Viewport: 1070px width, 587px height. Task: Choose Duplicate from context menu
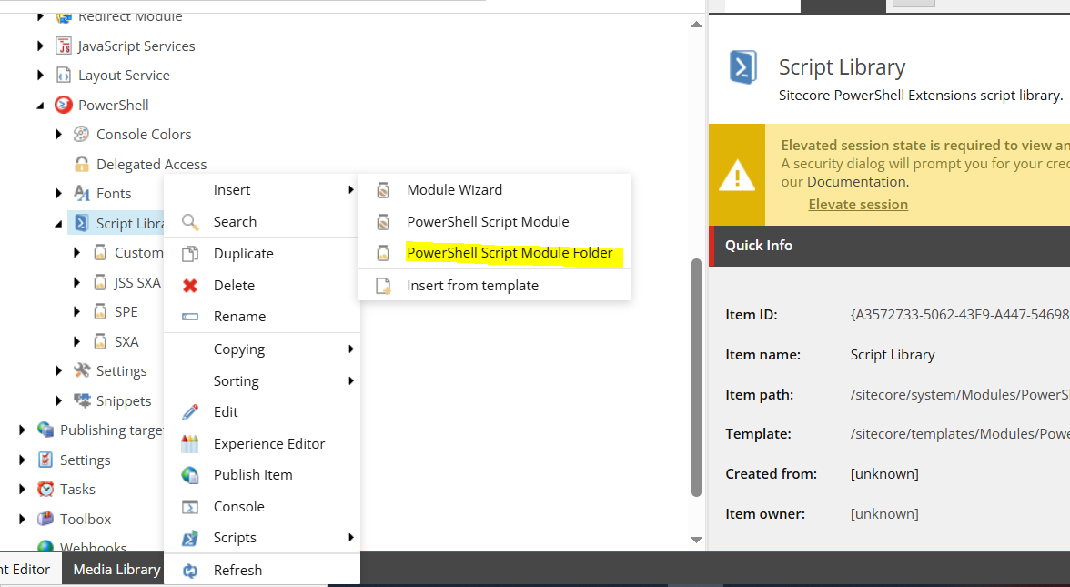261,253
